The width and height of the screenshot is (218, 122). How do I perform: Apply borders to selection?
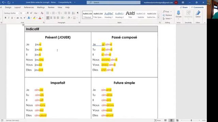[74, 18]
